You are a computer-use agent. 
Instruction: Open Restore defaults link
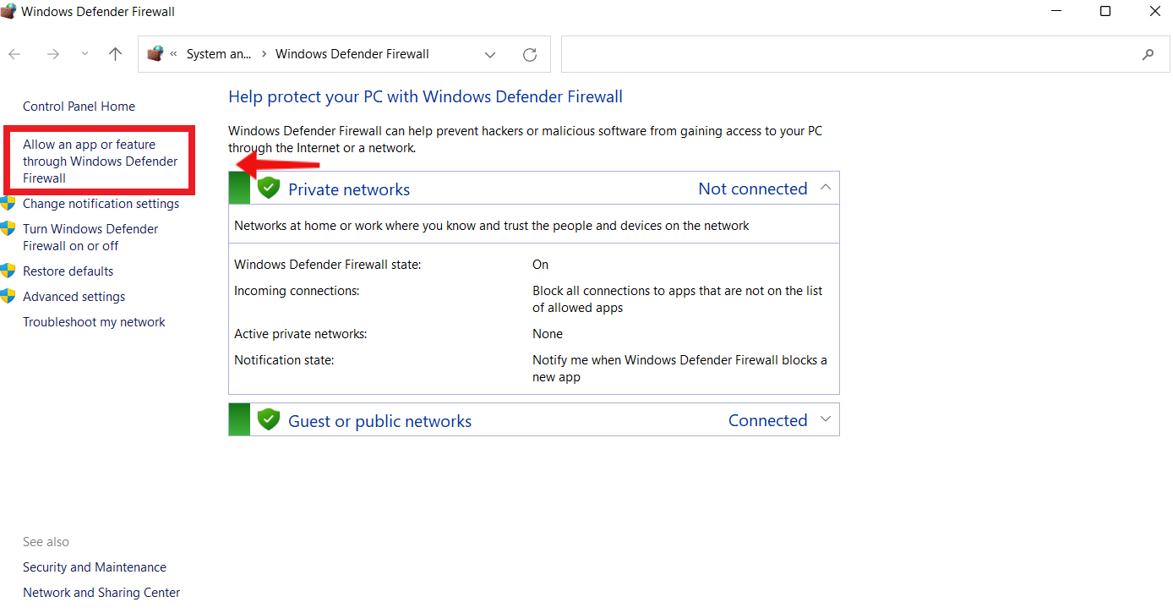point(68,271)
